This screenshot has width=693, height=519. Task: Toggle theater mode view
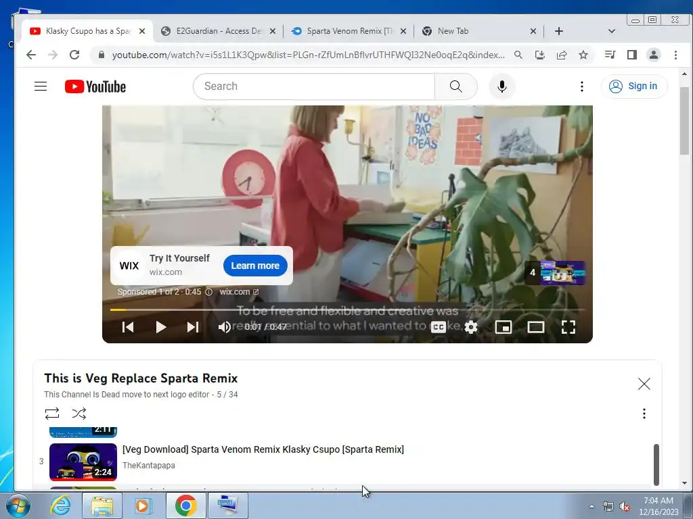point(536,327)
